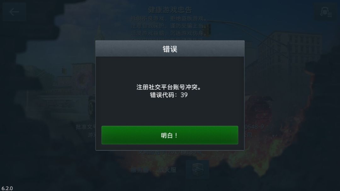Click the 健康游戏忠告 heading

[x=170, y=10]
